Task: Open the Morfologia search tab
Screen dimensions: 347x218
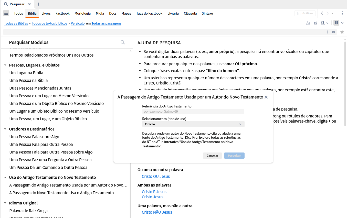Action: pos(83,13)
